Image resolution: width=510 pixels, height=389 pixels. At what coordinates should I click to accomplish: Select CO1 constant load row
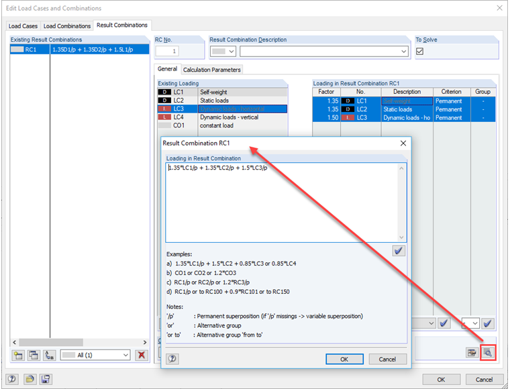click(223, 125)
